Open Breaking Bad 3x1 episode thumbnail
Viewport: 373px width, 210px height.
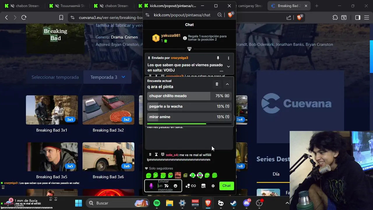pyautogui.click(x=52, y=110)
